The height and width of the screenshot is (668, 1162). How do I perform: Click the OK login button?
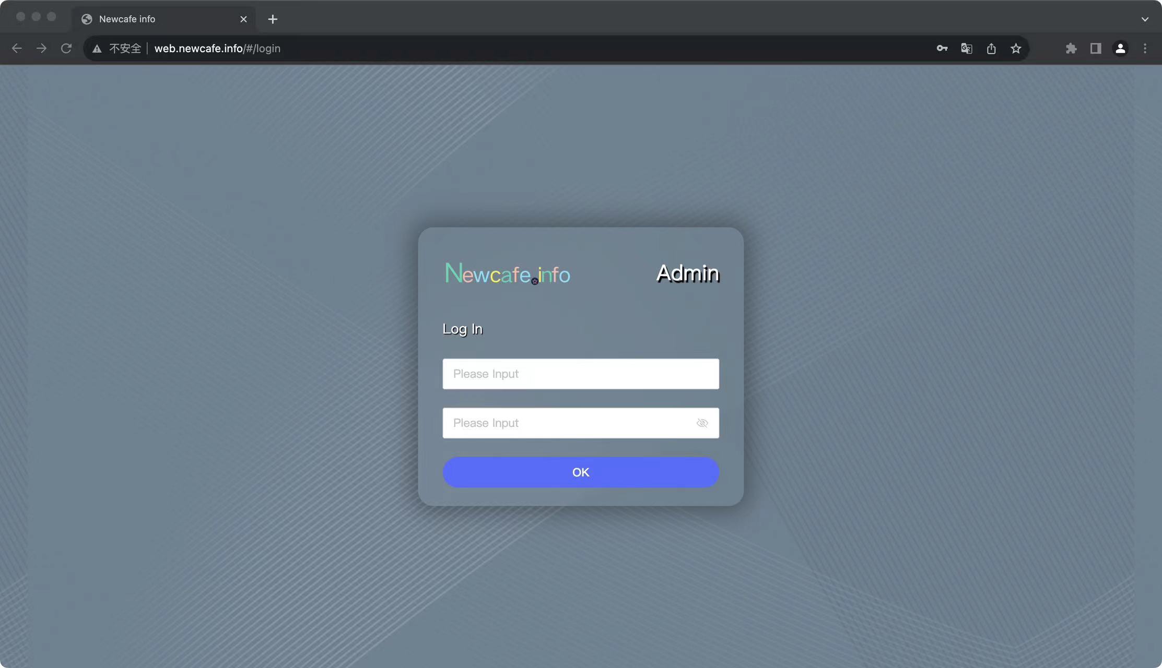(x=580, y=472)
